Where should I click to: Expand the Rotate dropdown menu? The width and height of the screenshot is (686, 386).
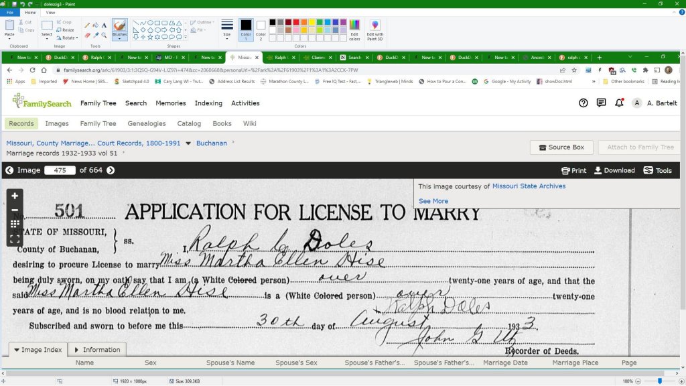click(x=68, y=38)
